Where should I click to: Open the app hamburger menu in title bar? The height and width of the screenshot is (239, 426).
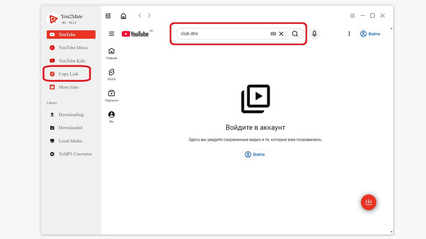pos(353,16)
